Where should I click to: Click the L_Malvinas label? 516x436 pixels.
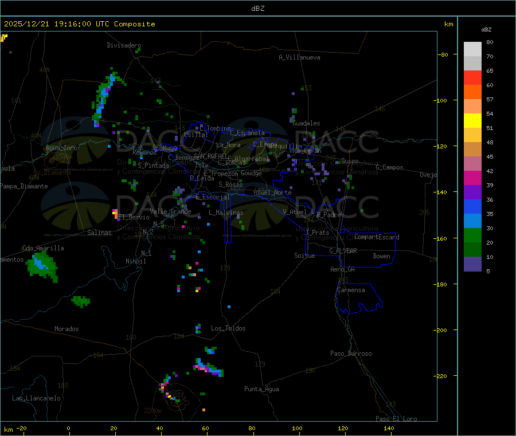226,213
